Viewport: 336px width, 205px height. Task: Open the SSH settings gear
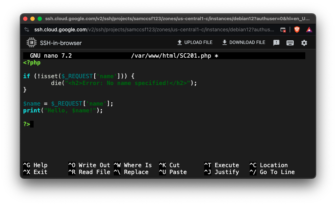click(x=304, y=43)
